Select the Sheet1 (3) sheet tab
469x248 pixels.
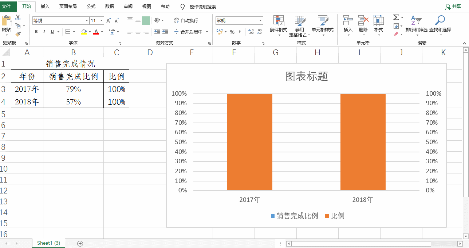[x=48, y=243]
